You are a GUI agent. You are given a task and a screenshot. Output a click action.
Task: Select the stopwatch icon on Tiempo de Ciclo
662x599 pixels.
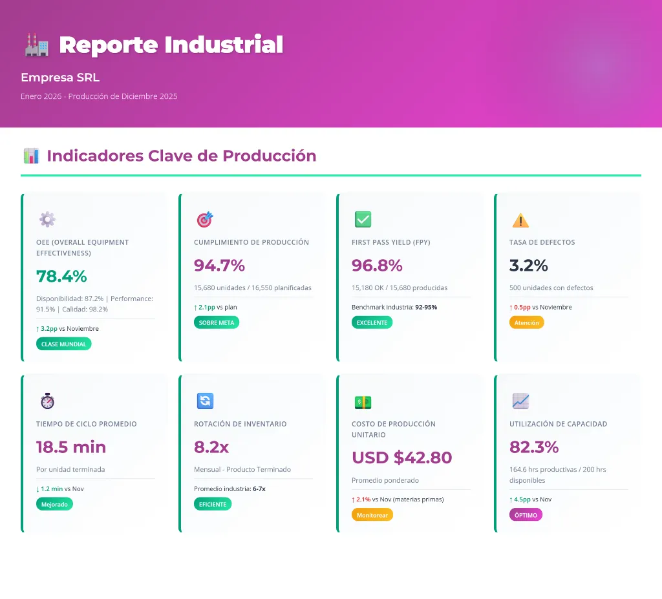click(47, 401)
